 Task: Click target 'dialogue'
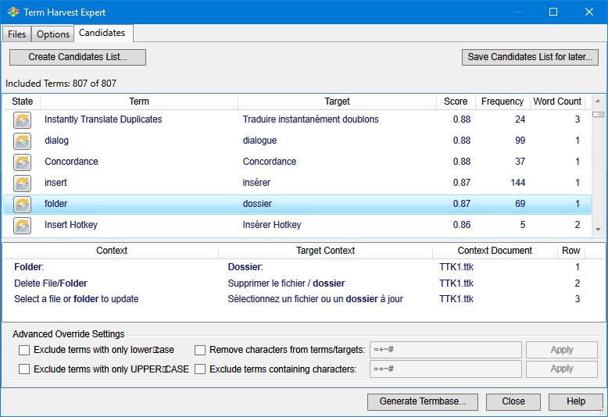click(x=259, y=141)
